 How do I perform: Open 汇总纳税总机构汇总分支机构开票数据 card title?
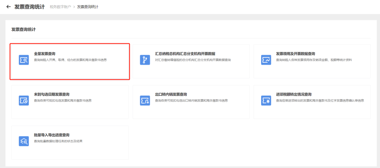tap(185, 54)
